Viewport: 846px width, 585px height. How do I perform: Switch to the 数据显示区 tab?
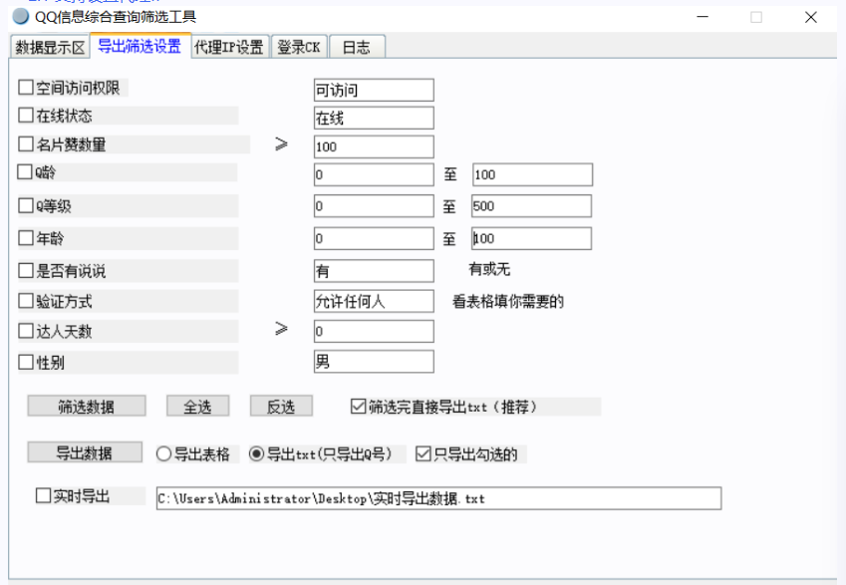pyautogui.click(x=50, y=47)
